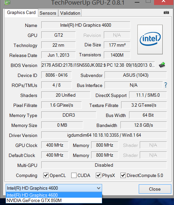Click the GPU-Z app icon in title bar
174x205 pixels.
coord(7,2)
